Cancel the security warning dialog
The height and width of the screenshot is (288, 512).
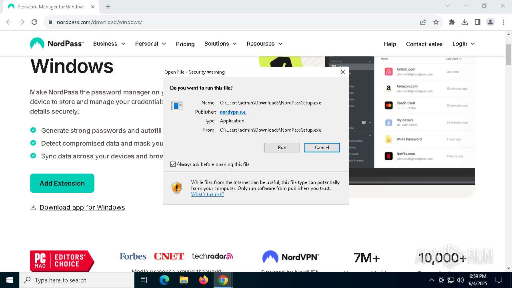[x=322, y=148]
